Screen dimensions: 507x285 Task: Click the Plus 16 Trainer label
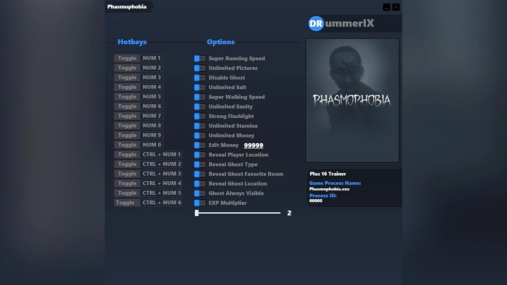click(328, 174)
